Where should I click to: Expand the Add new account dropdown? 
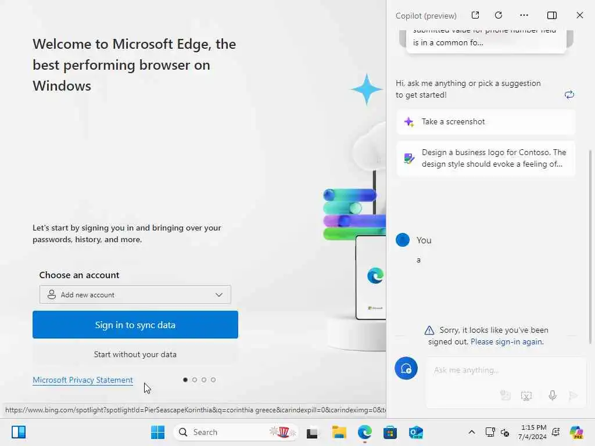pyautogui.click(x=135, y=294)
